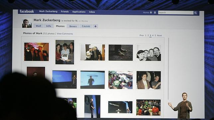The image size is (214, 120).
Task: Click the search magnifier button
Action: [x=195, y=13]
